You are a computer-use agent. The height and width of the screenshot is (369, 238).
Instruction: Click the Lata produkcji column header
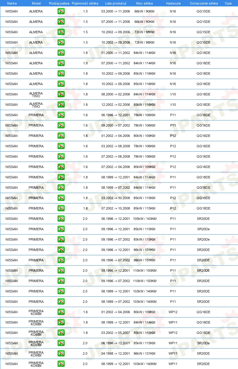pos(116,3)
